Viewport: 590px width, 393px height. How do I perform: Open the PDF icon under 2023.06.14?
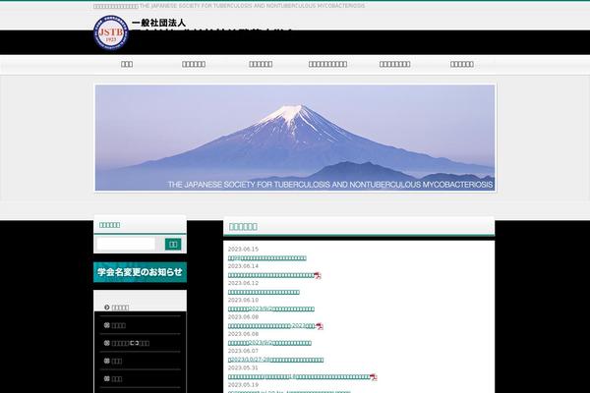pyautogui.click(x=318, y=276)
